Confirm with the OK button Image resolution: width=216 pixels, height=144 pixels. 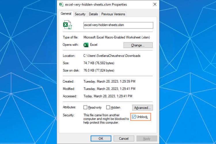[x=101, y=139]
